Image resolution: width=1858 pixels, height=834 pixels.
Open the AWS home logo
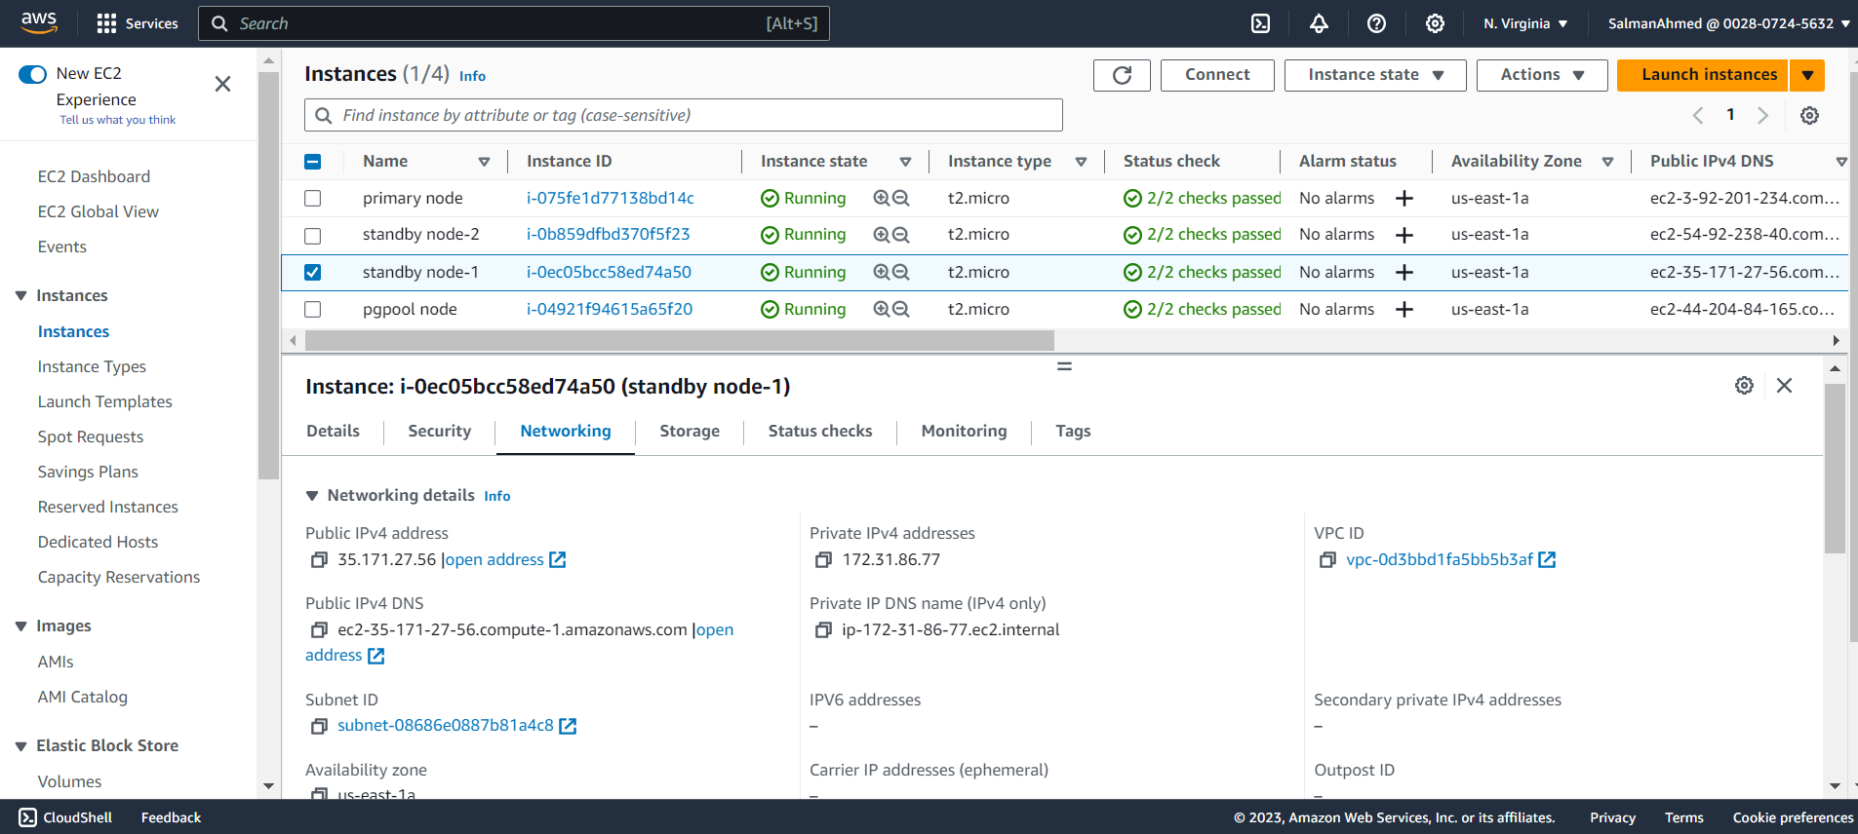point(39,22)
